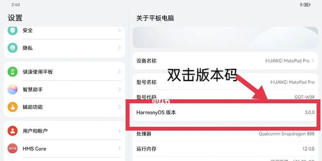Tap the 处理器 Qualcomm Snapdragon 888 row

225,134
